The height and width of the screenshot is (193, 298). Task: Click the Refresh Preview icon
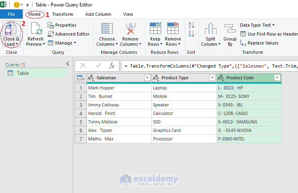(37, 29)
